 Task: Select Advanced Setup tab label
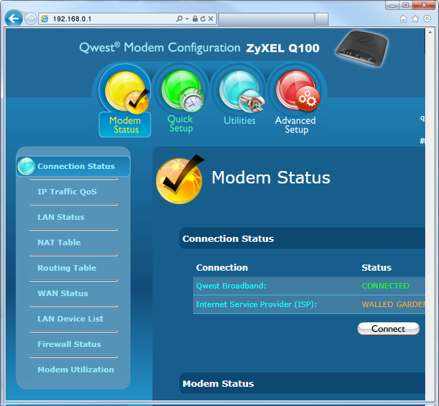pyautogui.click(x=295, y=125)
